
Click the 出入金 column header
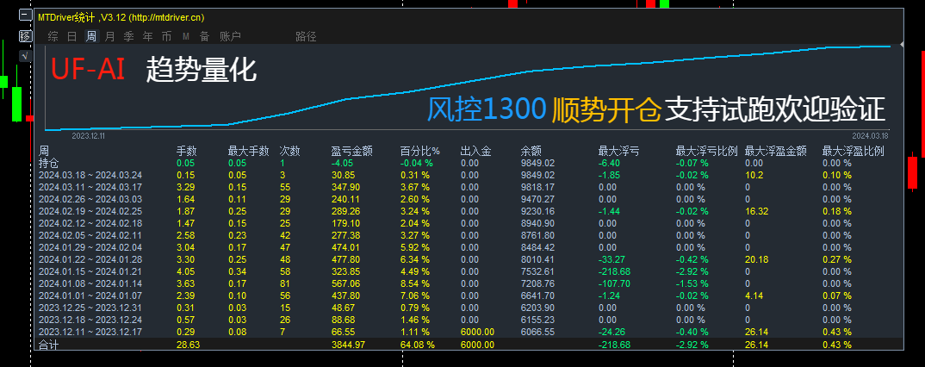[x=475, y=151]
